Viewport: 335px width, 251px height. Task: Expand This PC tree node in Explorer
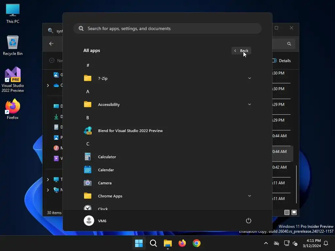pos(48,179)
